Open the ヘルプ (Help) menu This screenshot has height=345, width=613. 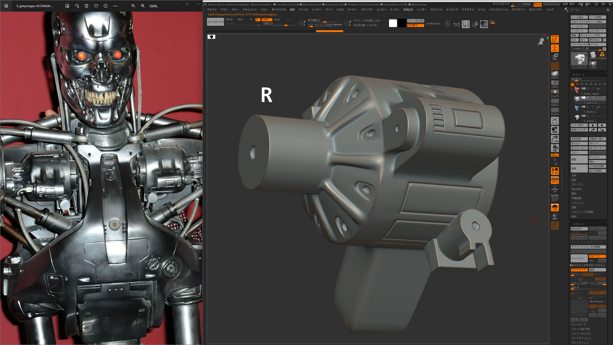coord(550,10)
